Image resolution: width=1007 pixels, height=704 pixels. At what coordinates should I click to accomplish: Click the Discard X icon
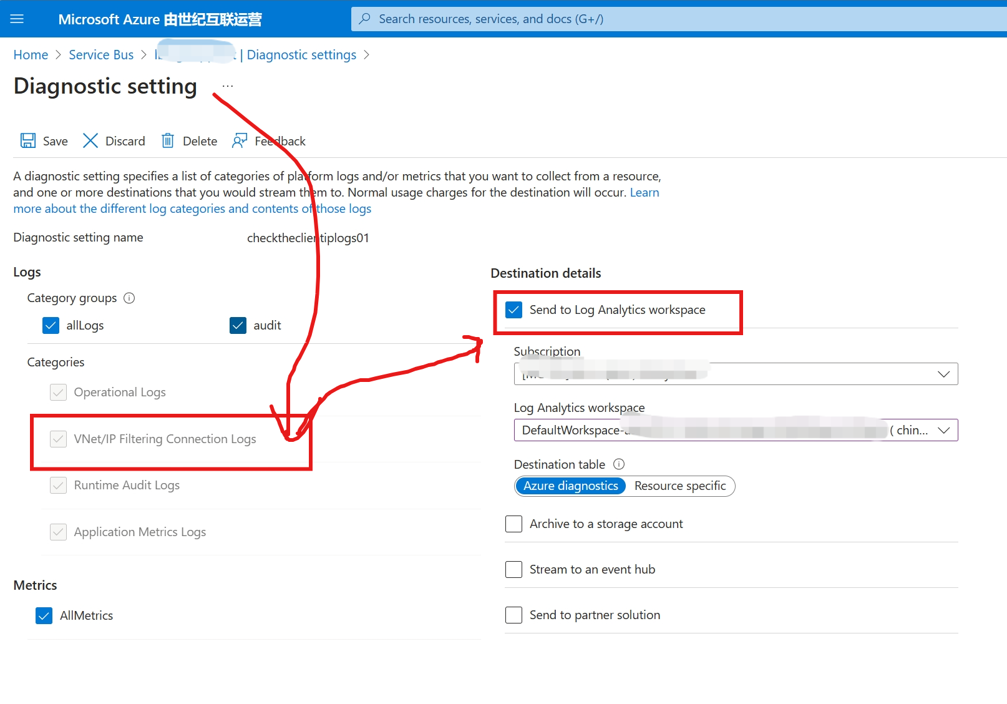pos(90,141)
